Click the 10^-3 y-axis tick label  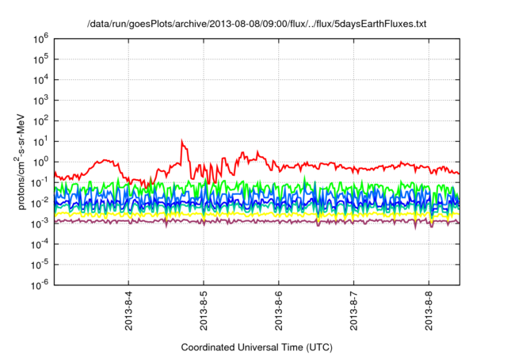[x=40, y=223]
